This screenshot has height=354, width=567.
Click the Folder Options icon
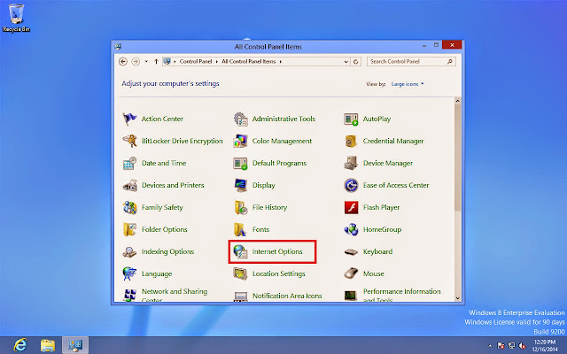[x=129, y=229]
